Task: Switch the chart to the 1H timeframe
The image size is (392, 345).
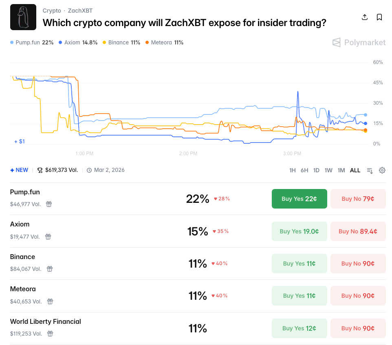Action: pos(292,170)
